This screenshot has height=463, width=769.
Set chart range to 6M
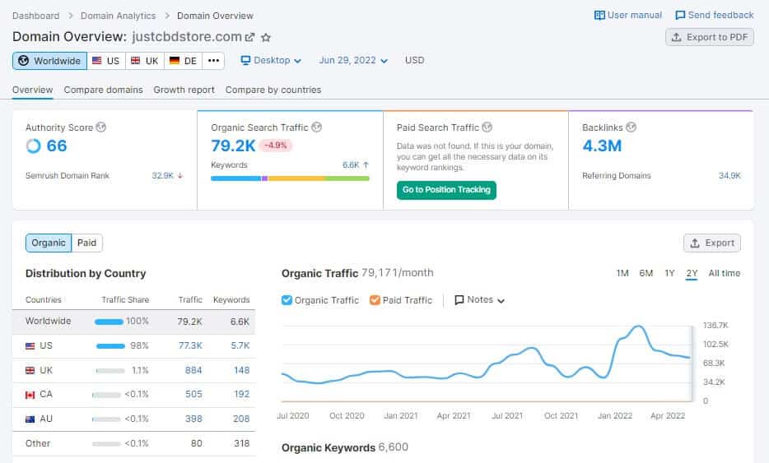click(x=645, y=273)
